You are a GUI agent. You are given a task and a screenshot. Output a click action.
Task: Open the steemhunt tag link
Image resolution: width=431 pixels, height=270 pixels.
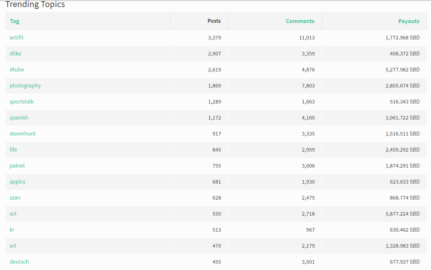pyautogui.click(x=22, y=134)
